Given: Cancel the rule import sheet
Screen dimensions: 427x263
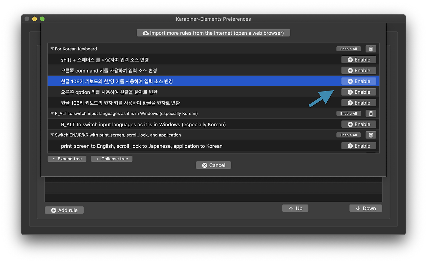Looking at the screenshot, I should pos(213,165).
